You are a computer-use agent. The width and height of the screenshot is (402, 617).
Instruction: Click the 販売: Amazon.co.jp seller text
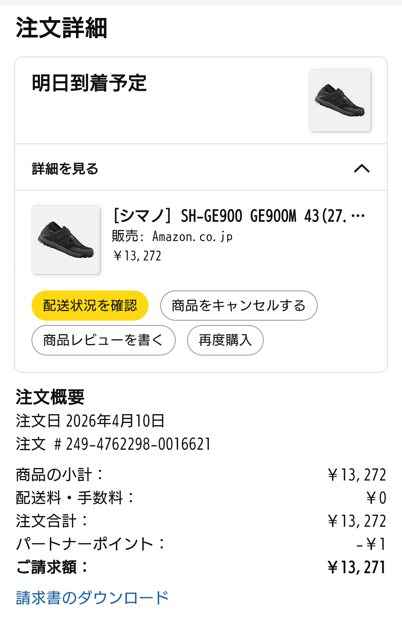coord(172,237)
